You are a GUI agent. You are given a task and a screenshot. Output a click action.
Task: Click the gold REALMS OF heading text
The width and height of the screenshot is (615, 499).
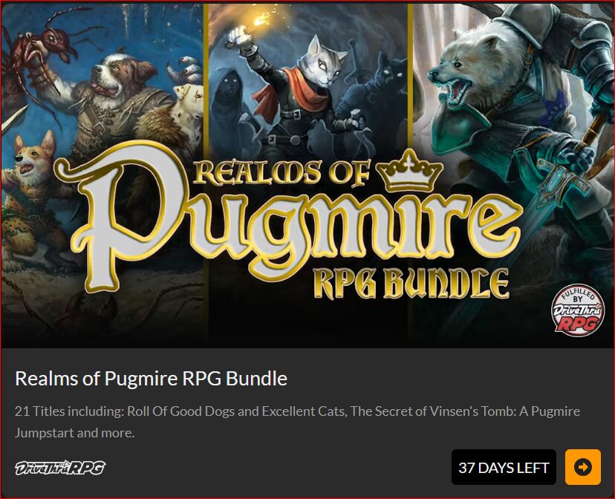point(282,173)
